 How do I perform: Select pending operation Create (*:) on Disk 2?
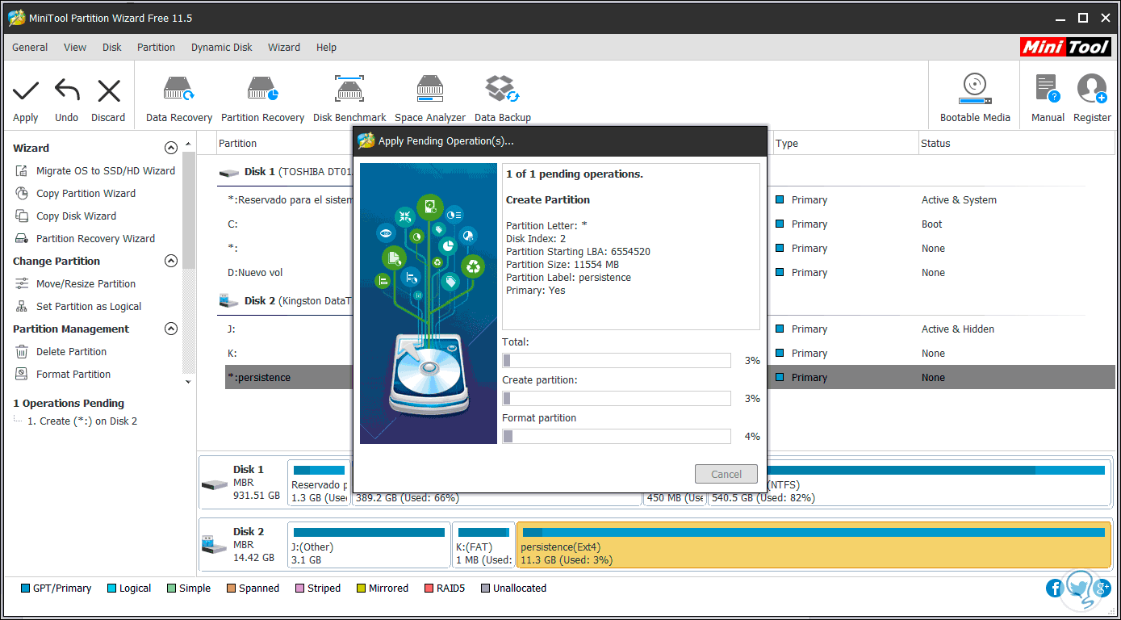[82, 421]
